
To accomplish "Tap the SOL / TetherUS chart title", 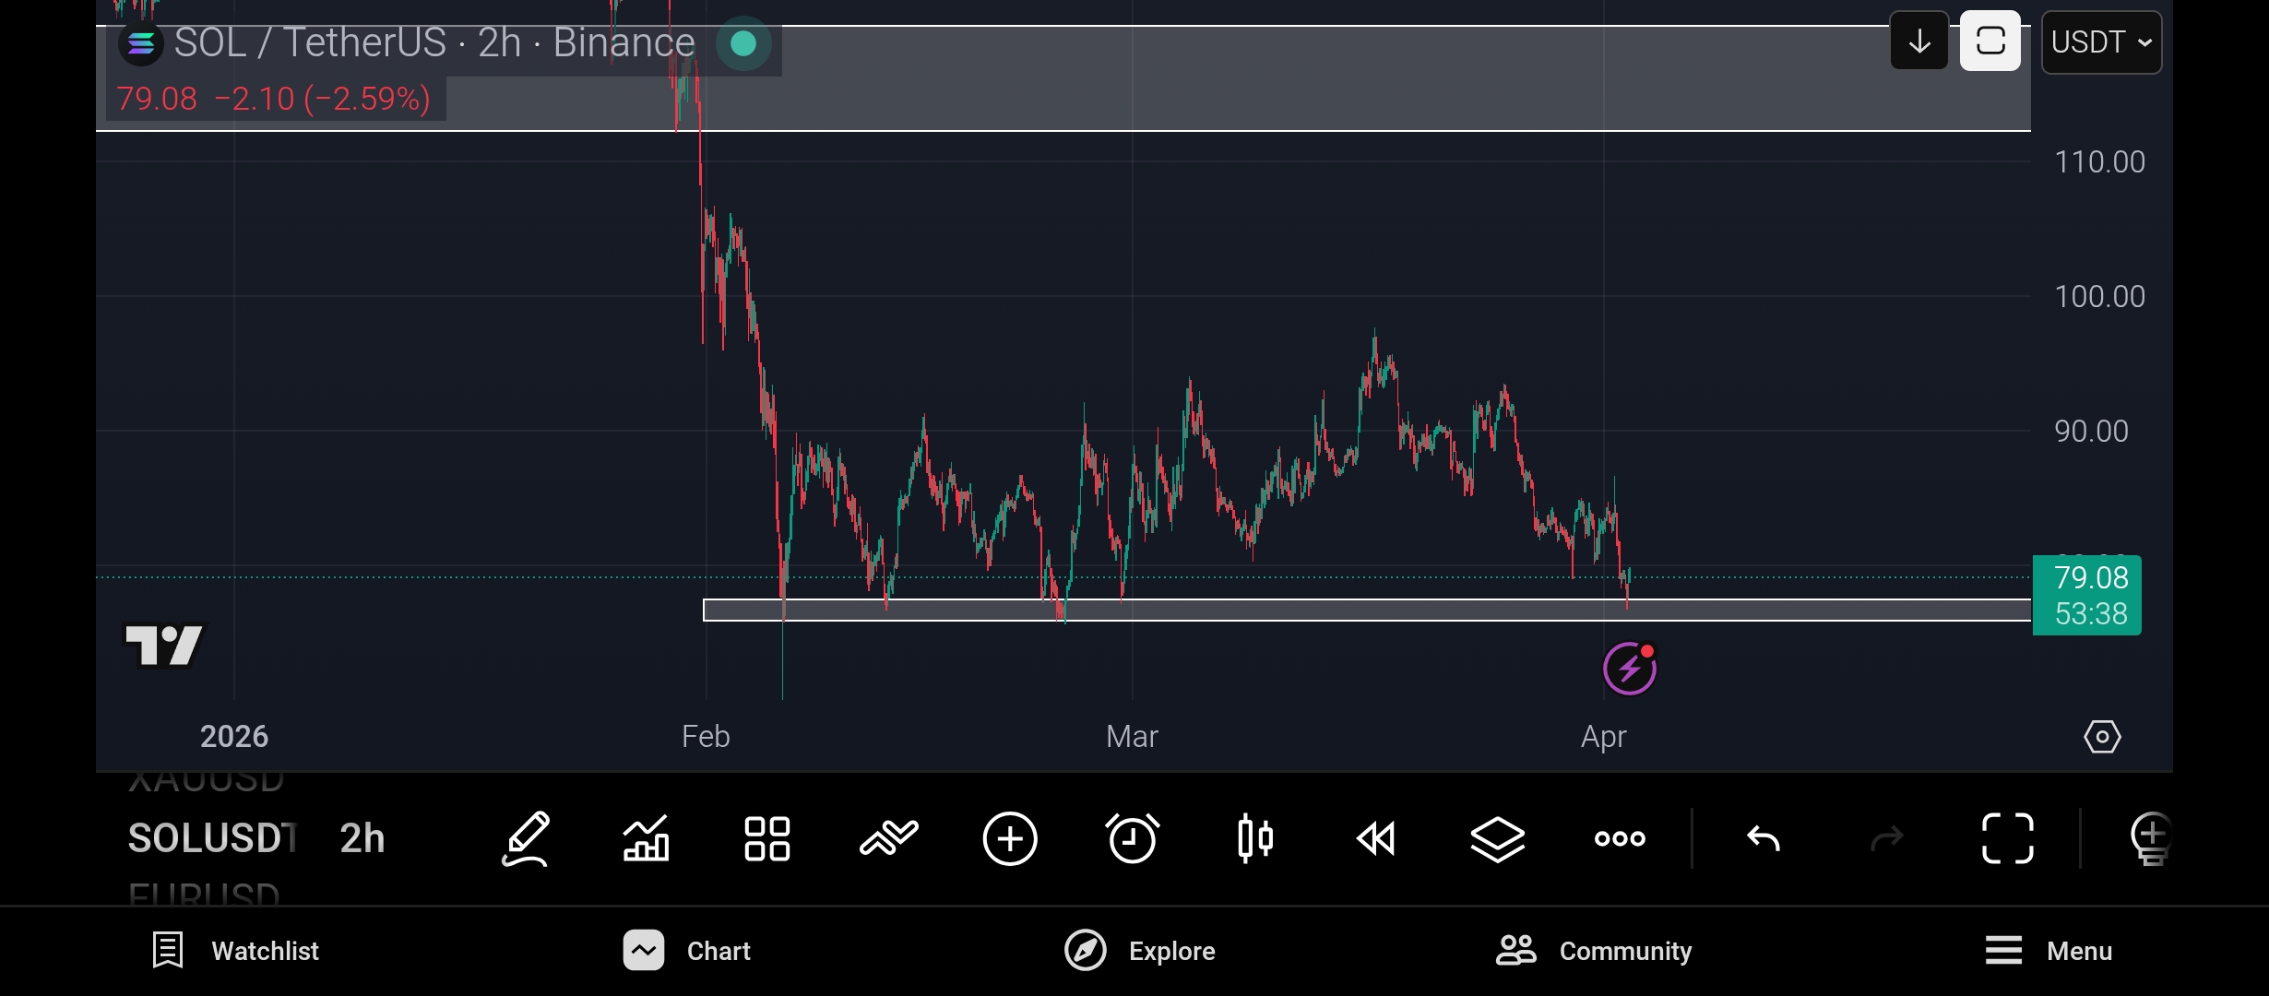I will tap(434, 42).
